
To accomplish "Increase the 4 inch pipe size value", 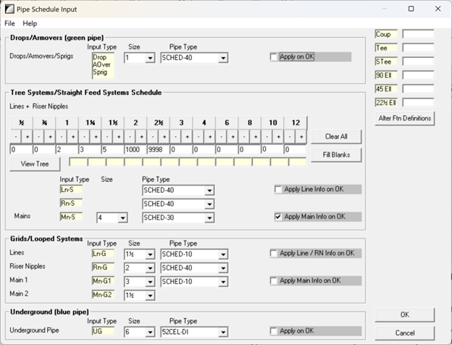I will coord(209,136).
